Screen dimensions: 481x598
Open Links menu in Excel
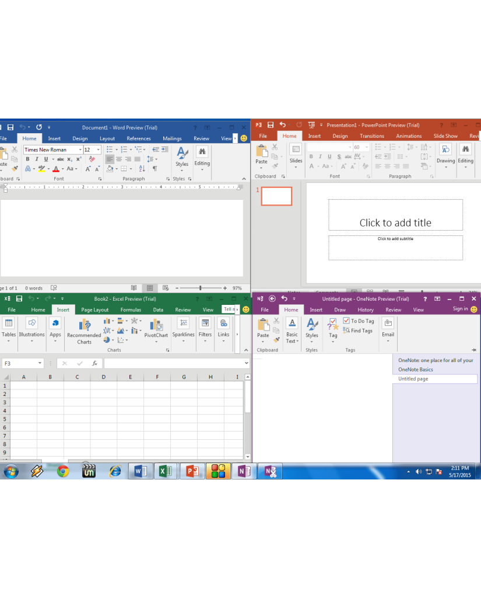pos(223,330)
